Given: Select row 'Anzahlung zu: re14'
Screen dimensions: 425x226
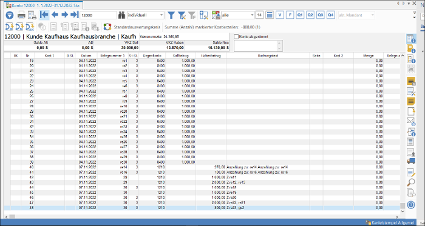Looking at the screenshot, I should point(202,167).
